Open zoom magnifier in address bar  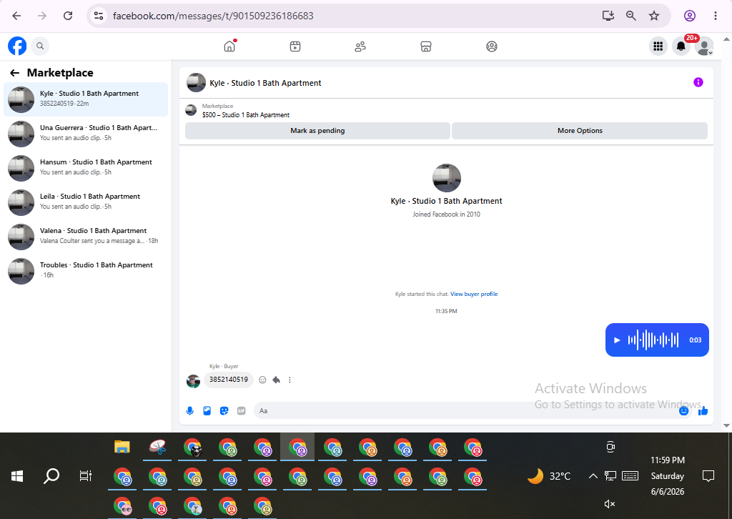click(x=630, y=16)
